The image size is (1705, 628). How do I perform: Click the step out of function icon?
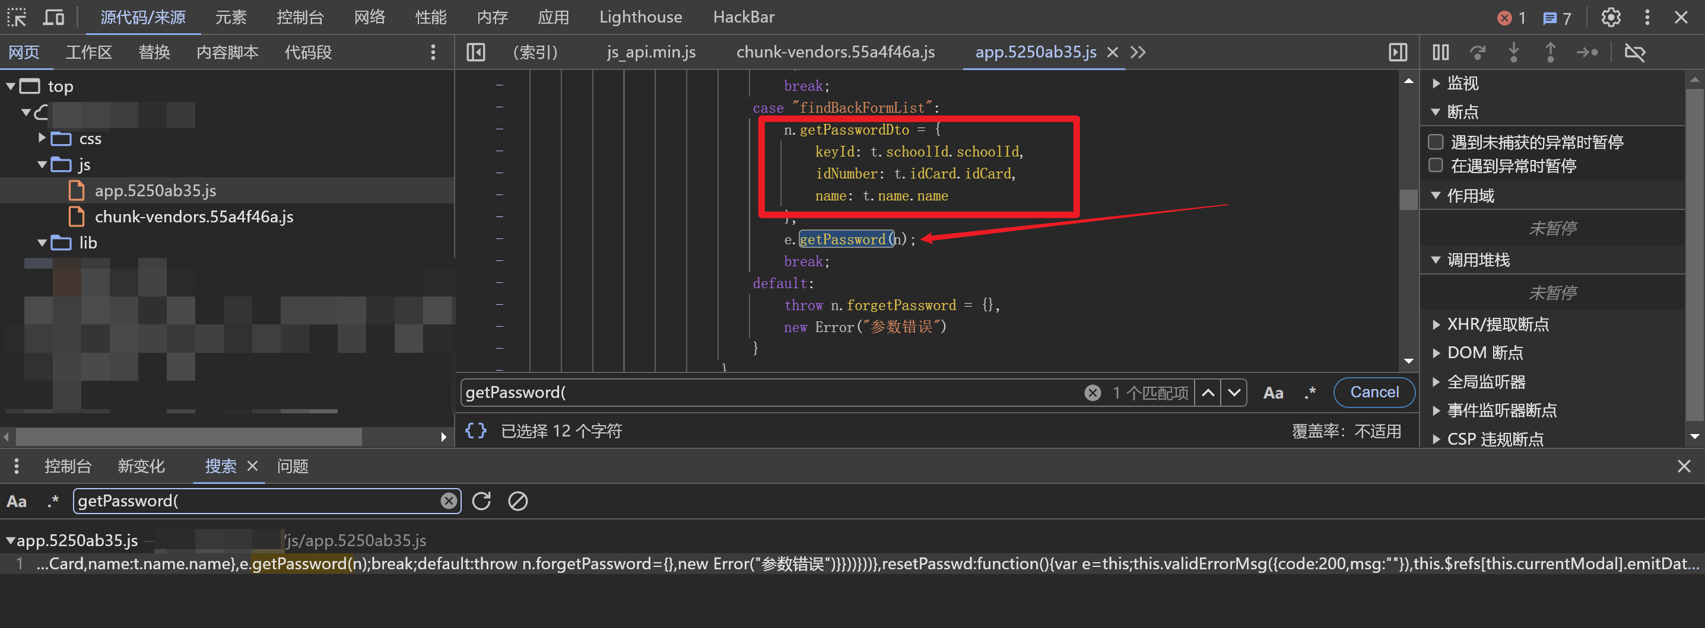(1550, 52)
